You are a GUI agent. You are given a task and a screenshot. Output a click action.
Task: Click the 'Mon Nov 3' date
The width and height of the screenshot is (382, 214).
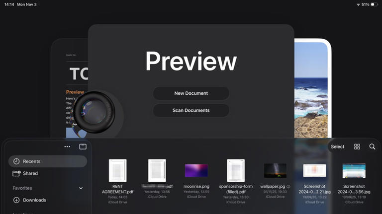click(x=27, y=4)
